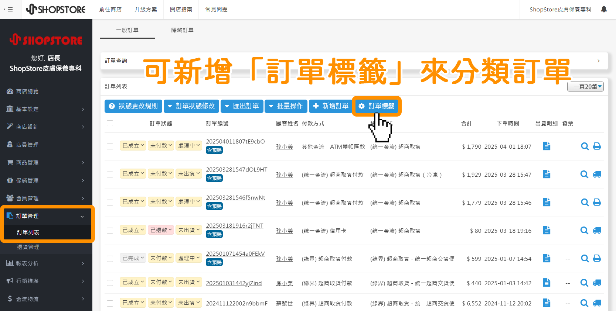Open shipping detail document for order 202503281547dOL9HT
Viewport: 616px width, 311px height.
coord(547,174)
